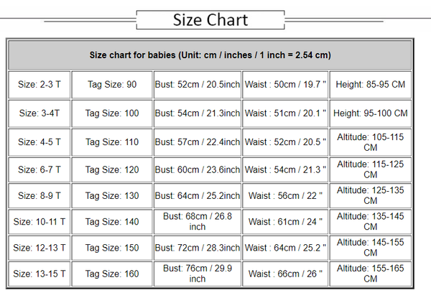The width and height of the screenshot is (431, 298).
Task: Select the Bust: 52cm / 20.5inch cell
Action: [198, 84]
